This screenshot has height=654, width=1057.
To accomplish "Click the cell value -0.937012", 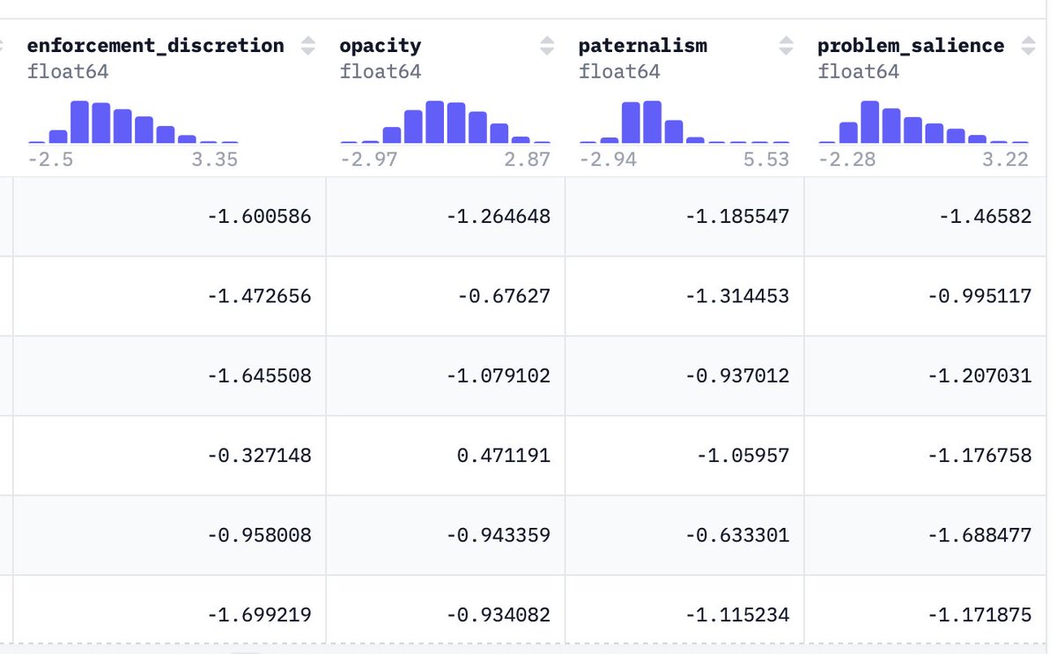I will coord(737,375).
